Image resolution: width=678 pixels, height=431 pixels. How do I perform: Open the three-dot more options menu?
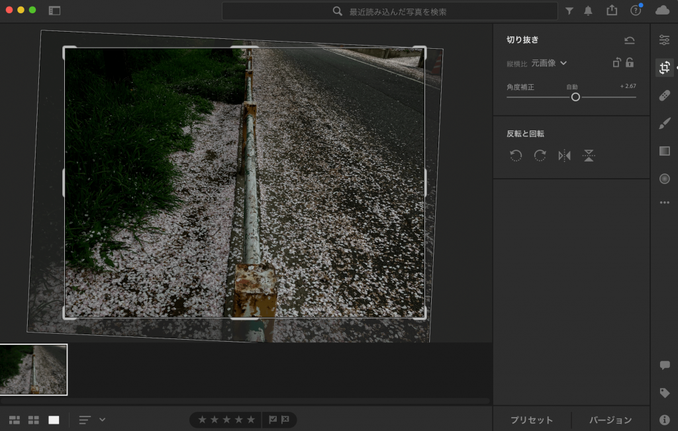[665, 203]
